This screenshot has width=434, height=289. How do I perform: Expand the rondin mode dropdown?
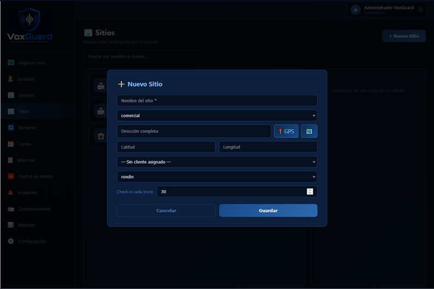coord(217,176)
